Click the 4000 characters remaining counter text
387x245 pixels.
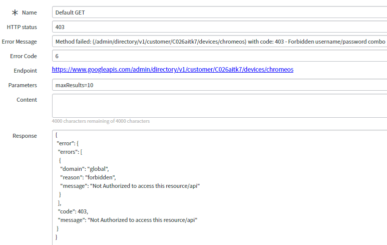click(x=101, y=121)
